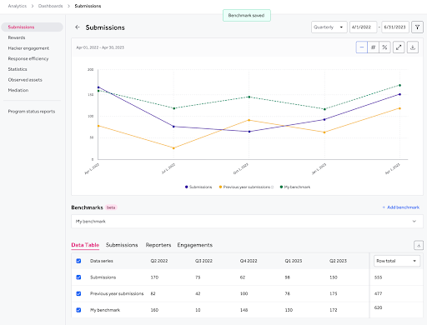Download the chart via download icon
The width and height of the screenshot is (427, 325).
[413, 47]
